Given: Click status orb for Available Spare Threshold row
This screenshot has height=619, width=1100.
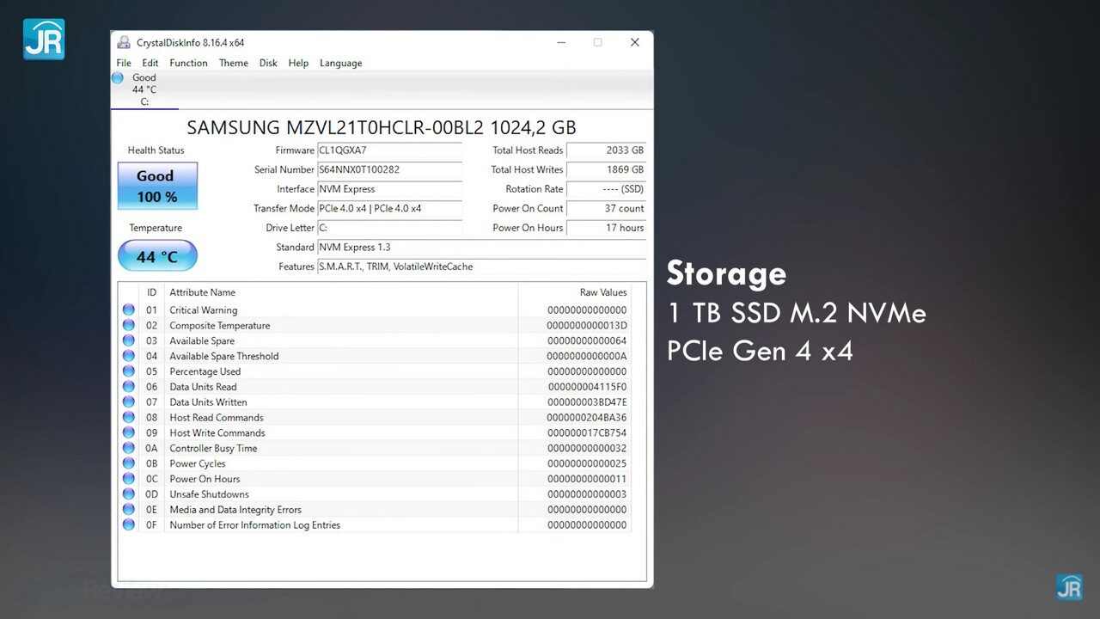Looking at the screenshot, I should 129,356.
